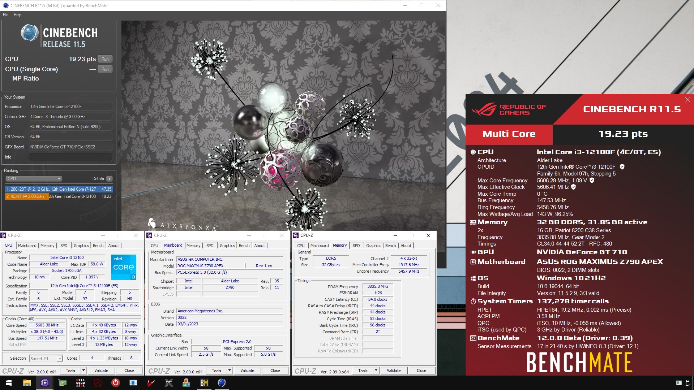Open the green graphics card taskbar icon

pos(63,383)
